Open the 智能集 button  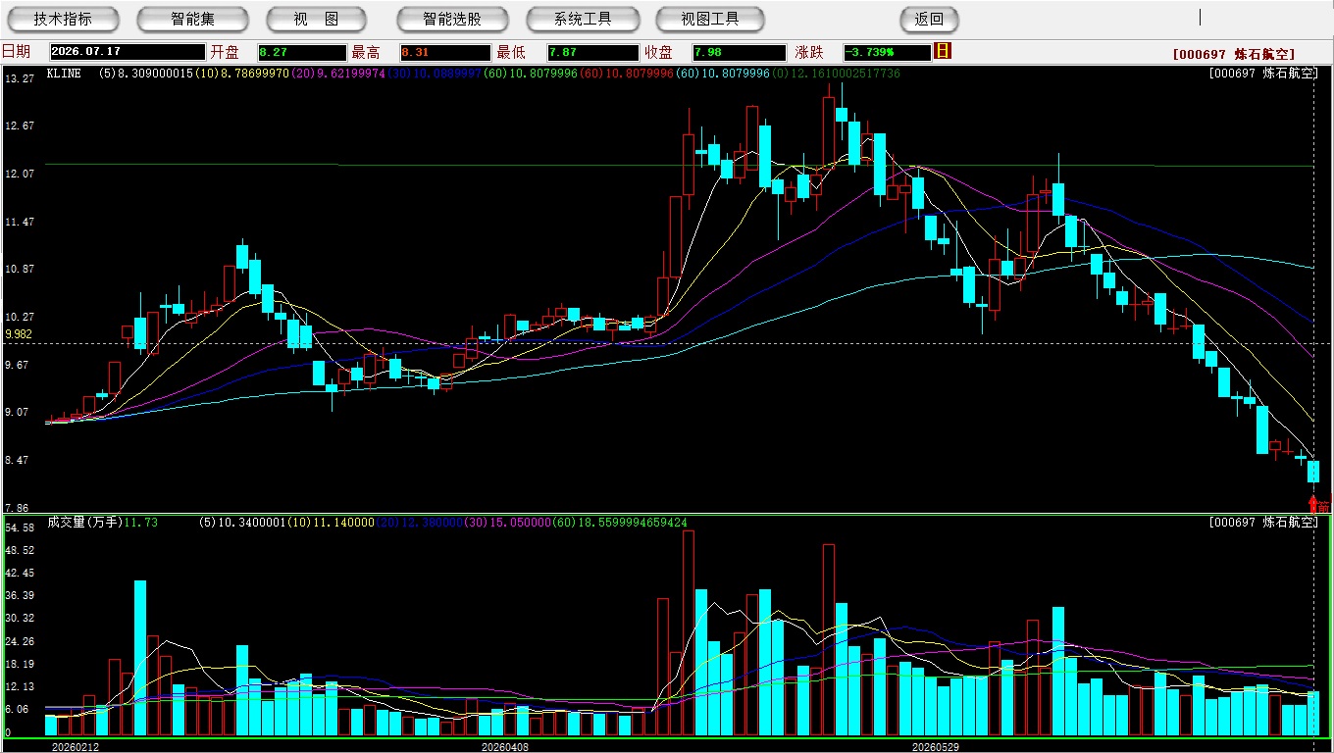192,20
